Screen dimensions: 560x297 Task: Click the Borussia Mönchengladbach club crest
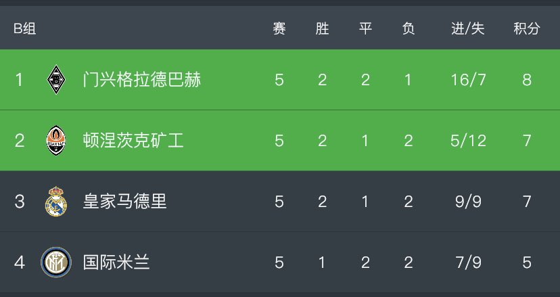[x=55, y=80]
